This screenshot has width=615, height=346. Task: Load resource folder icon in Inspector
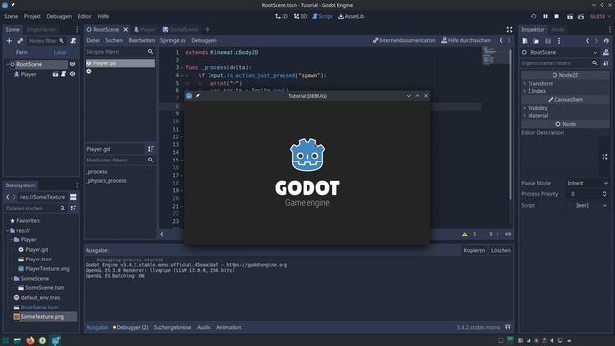[x=536, y=41]
